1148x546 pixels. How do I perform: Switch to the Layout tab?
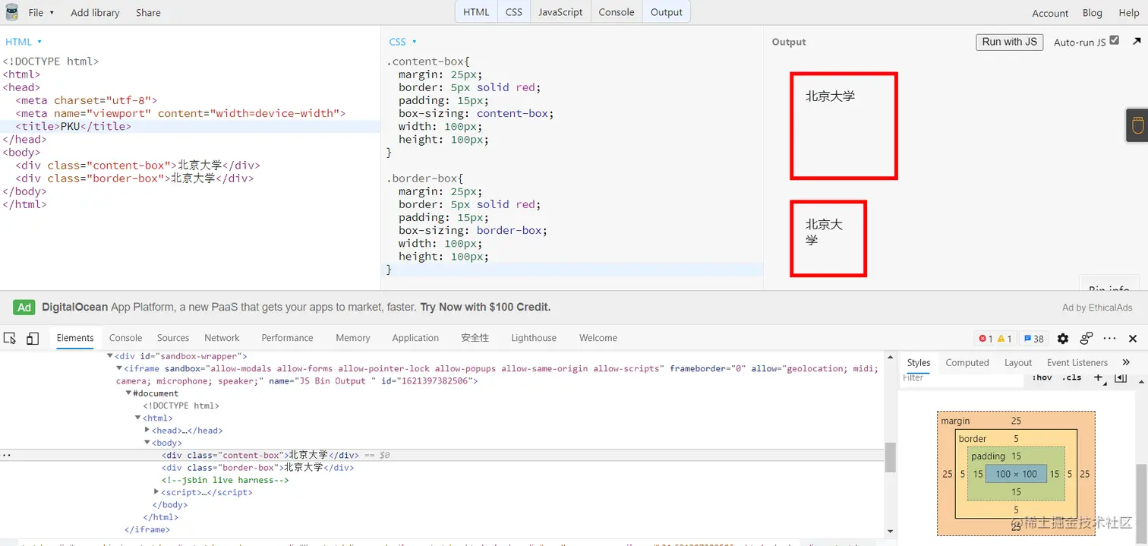[1018, 362]
